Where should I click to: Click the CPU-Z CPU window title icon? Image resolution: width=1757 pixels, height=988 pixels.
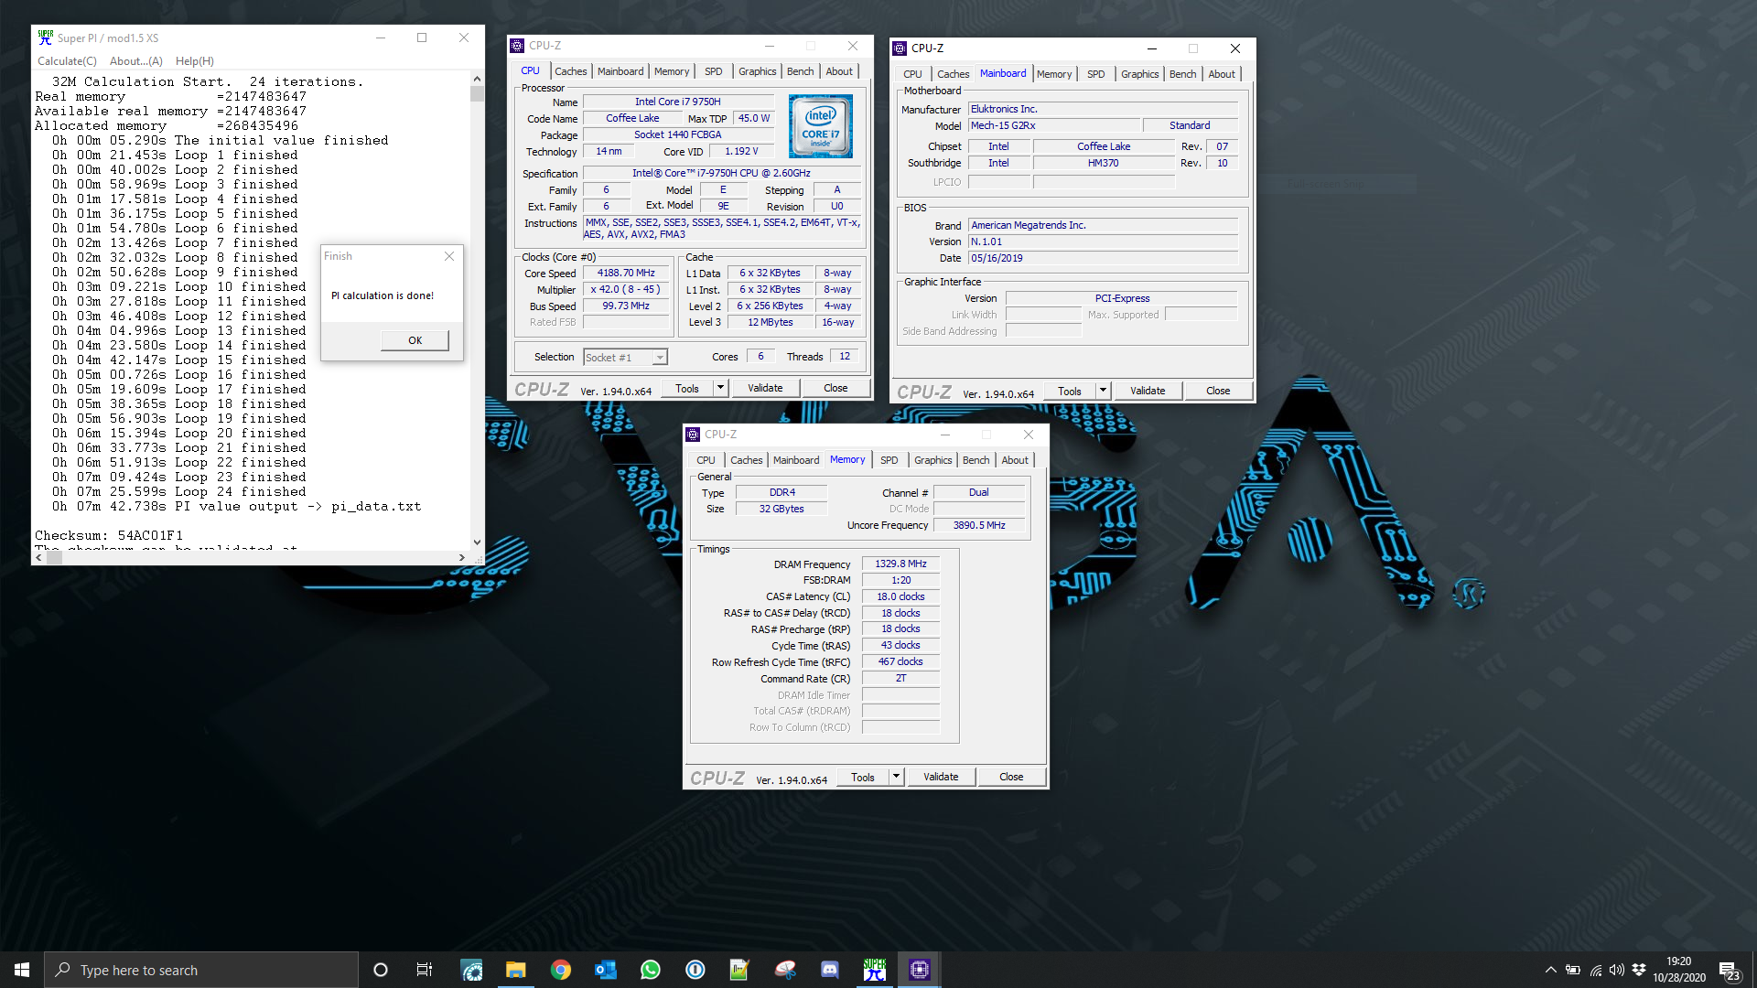[518, 46]
